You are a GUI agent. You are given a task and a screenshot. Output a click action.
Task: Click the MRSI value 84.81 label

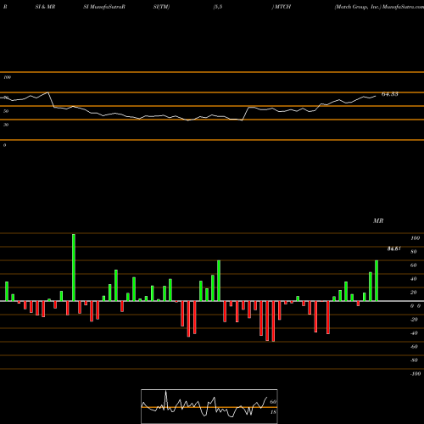point(394,248)
